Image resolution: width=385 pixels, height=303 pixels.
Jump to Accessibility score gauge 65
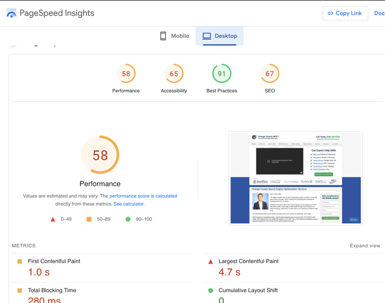[174, 74]
